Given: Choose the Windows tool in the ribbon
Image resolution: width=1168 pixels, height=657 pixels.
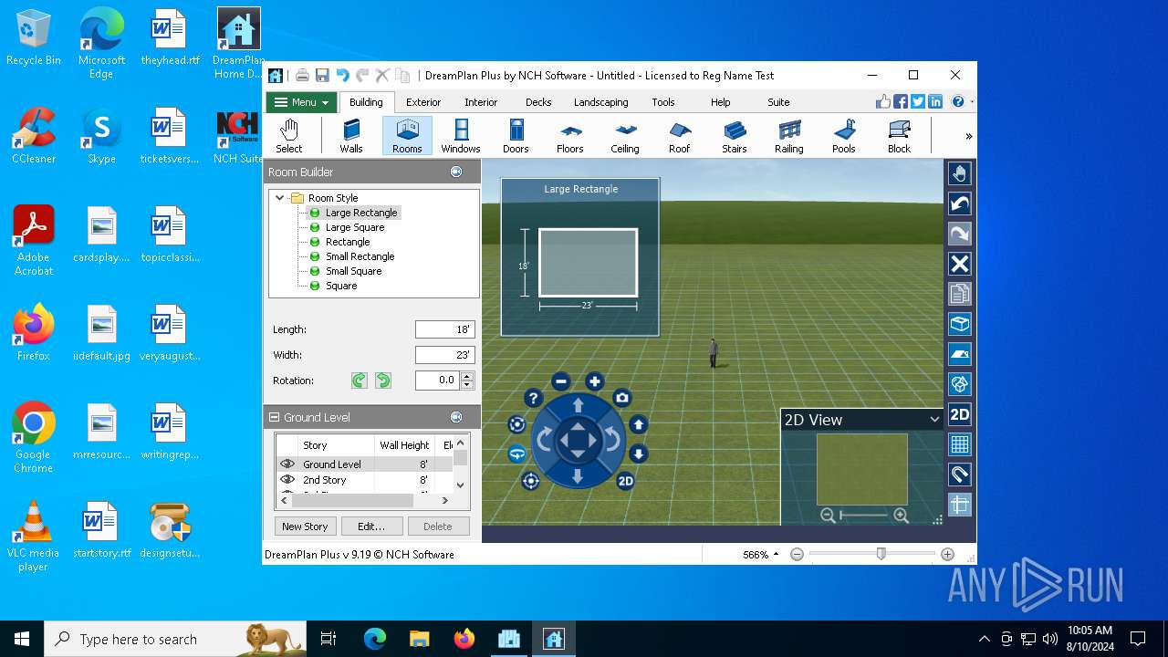Looking at the screenshot, I should tap(461, 136).
